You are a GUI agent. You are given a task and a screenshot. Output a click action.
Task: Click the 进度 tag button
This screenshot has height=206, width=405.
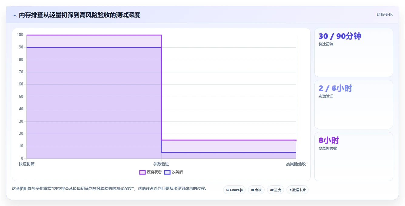coord(275,190)
